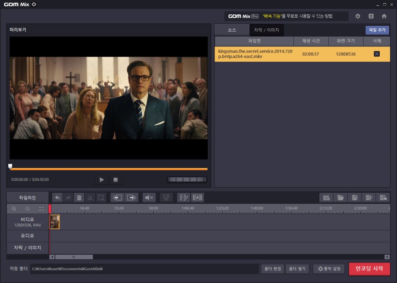Click the save folder path field
Screen dimensions: 397x283
pos(144,269)
